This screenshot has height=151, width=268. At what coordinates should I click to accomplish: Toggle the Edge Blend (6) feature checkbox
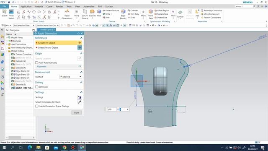tap(12, 75)
